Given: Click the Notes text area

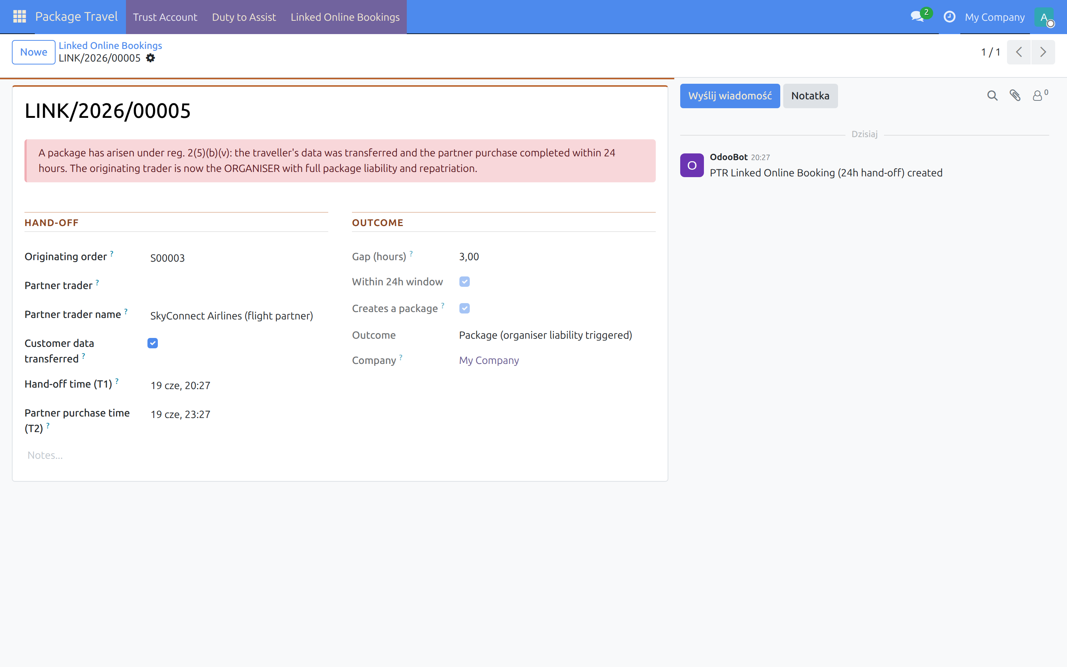Looking at the screenshot, I should pyautogui.click(x=340, y=455).
